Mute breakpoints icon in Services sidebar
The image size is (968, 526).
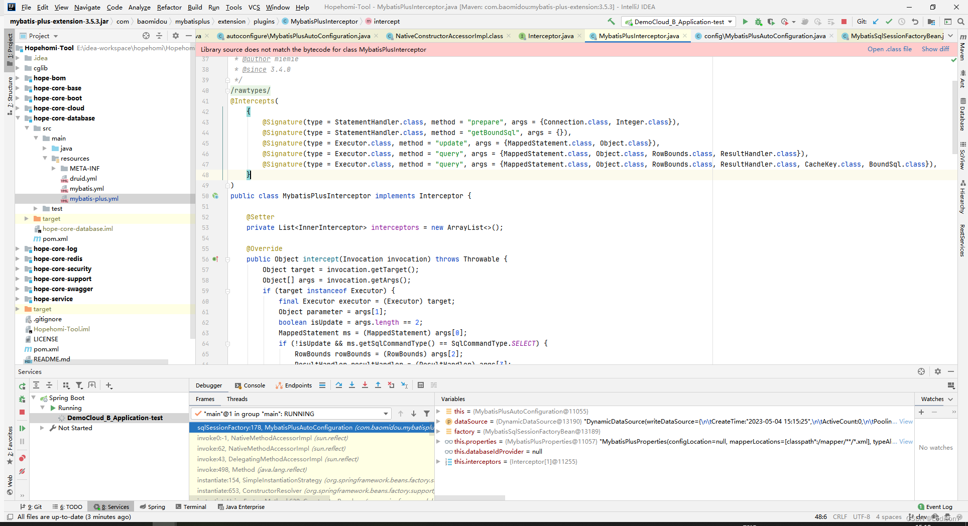pyautogui.click(x=22, y=471)
